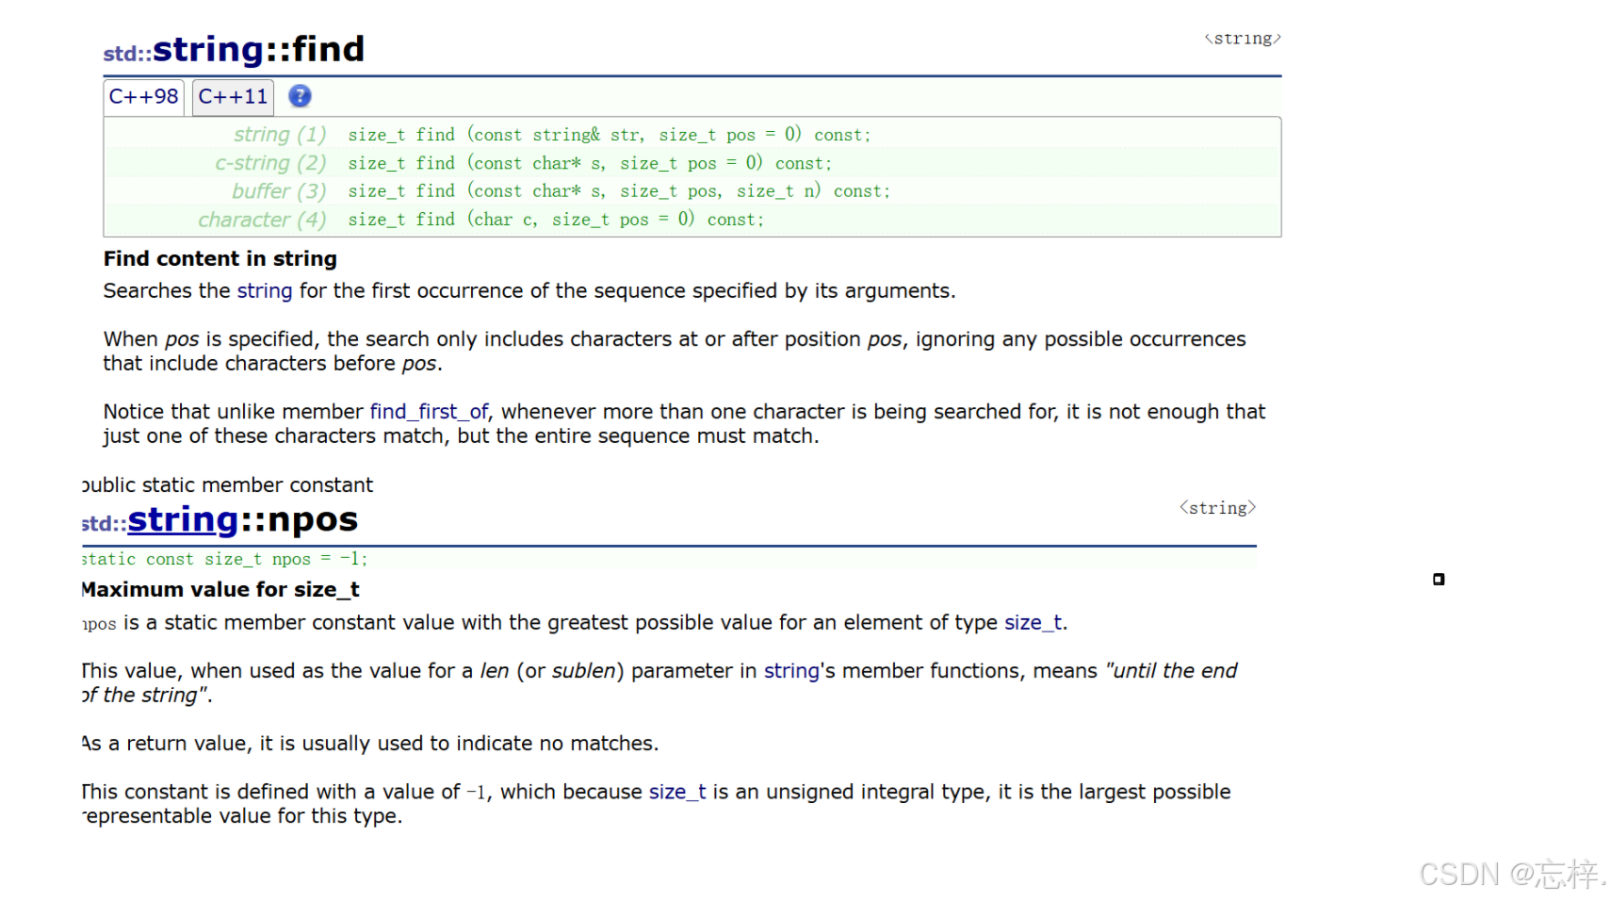Image resolution: width=1611 pixels, height=902 pixels.
Task: Click the Find content in string heading
Action: (220, 259)
